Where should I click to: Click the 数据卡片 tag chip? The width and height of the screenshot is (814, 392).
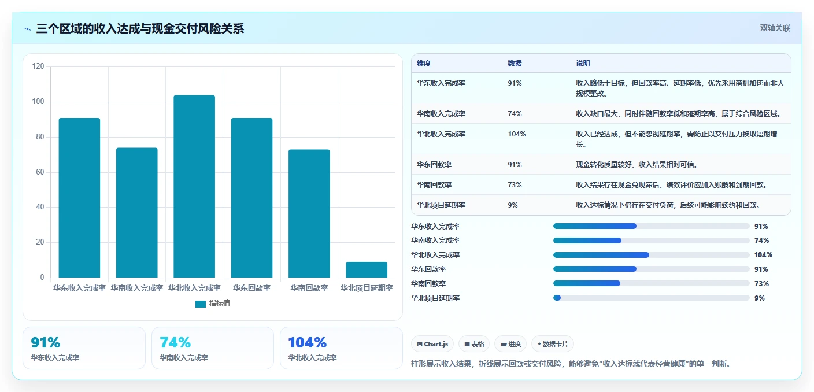click(553, 344)
